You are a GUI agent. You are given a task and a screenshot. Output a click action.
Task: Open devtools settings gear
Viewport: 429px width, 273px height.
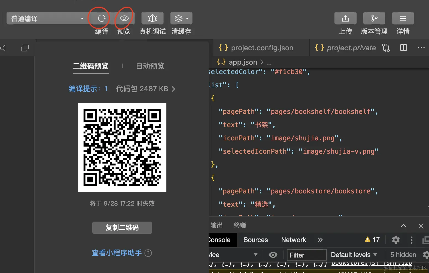396,240
